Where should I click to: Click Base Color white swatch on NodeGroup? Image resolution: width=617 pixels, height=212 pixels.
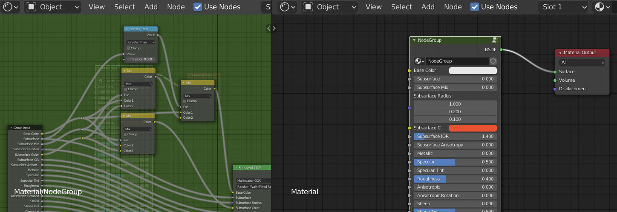coord(473,71)
